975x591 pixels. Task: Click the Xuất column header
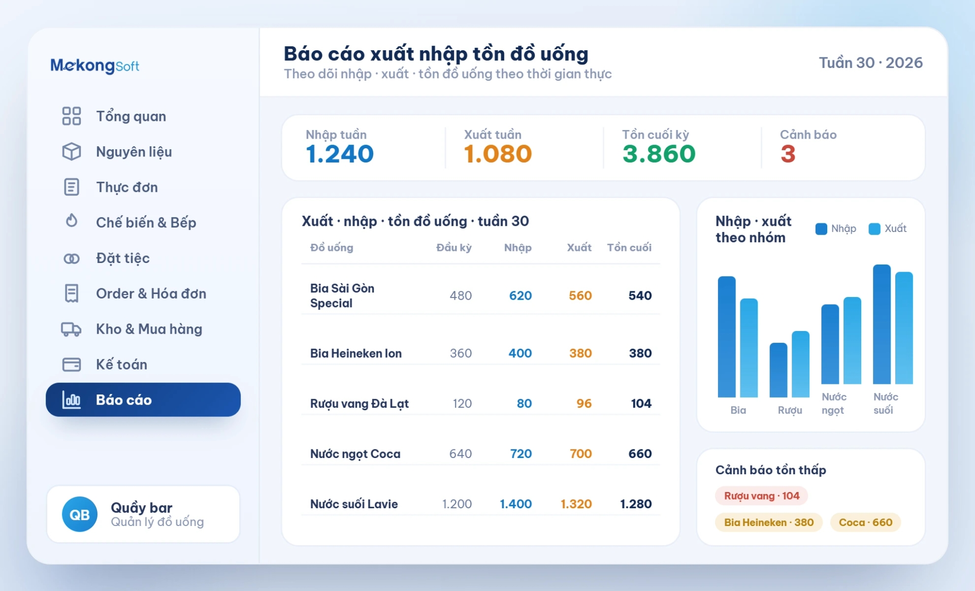click(579, 248)
